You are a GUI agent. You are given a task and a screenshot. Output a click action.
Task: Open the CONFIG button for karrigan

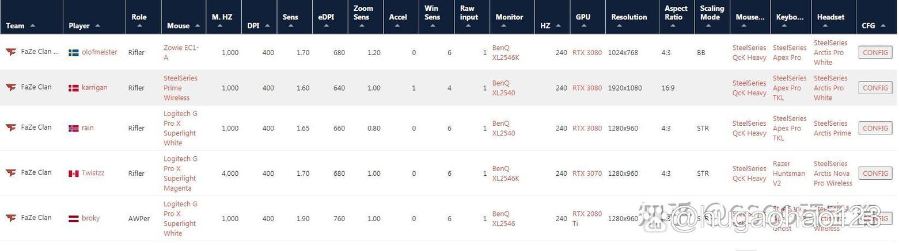point(875,88)
